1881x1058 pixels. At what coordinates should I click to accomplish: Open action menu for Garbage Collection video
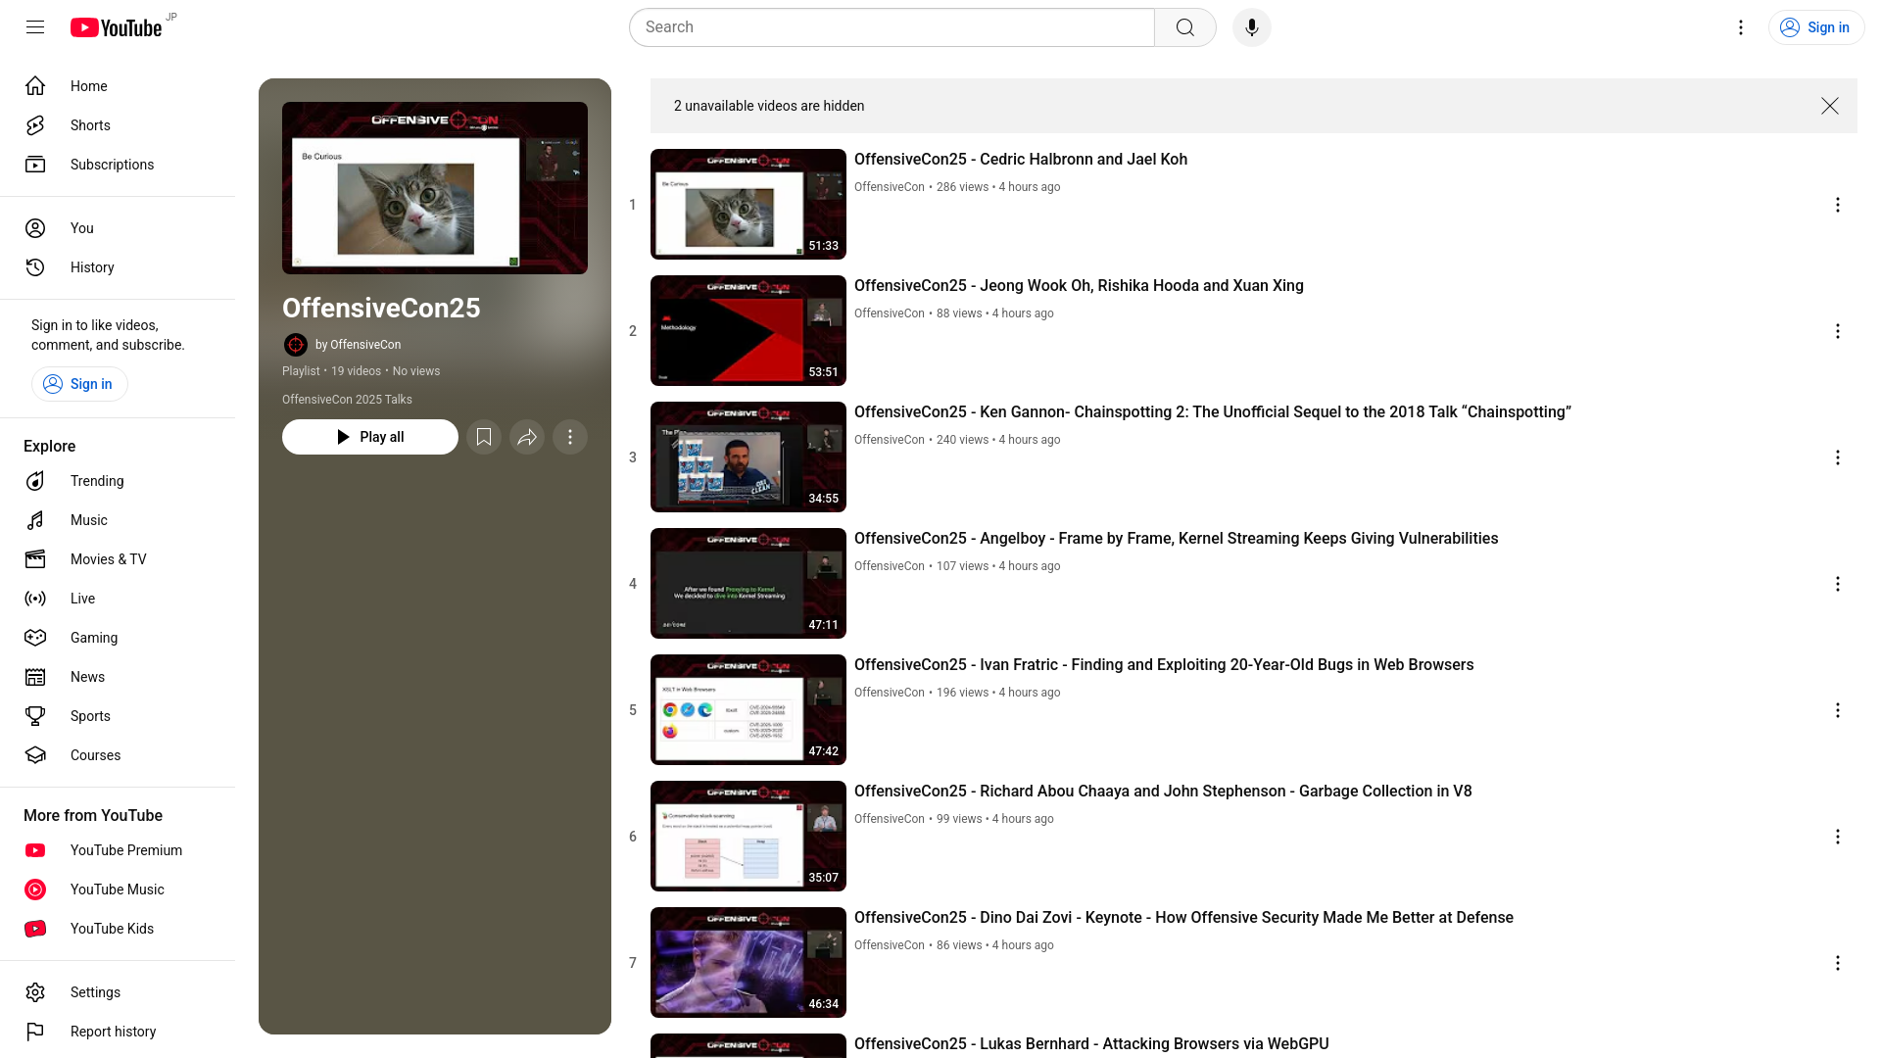[1838, 837]
